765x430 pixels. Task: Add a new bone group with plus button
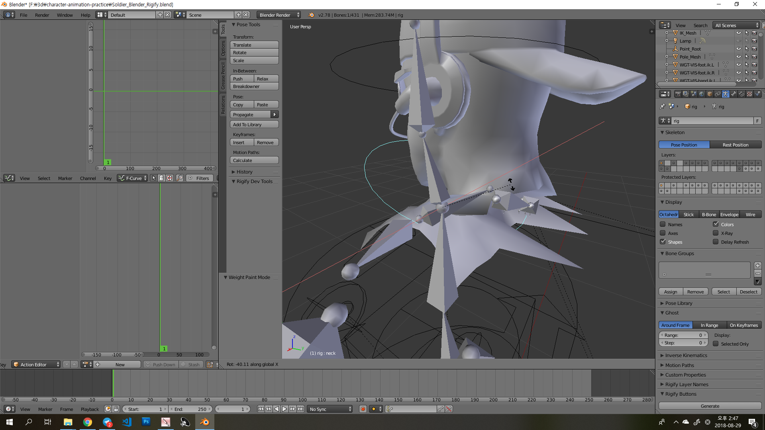pyautogui.click(x=757, y=266)
